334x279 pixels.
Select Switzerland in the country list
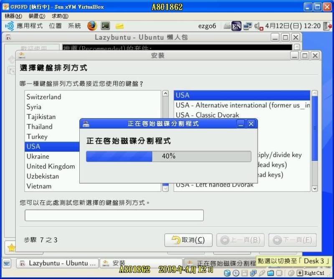[93, 97]
